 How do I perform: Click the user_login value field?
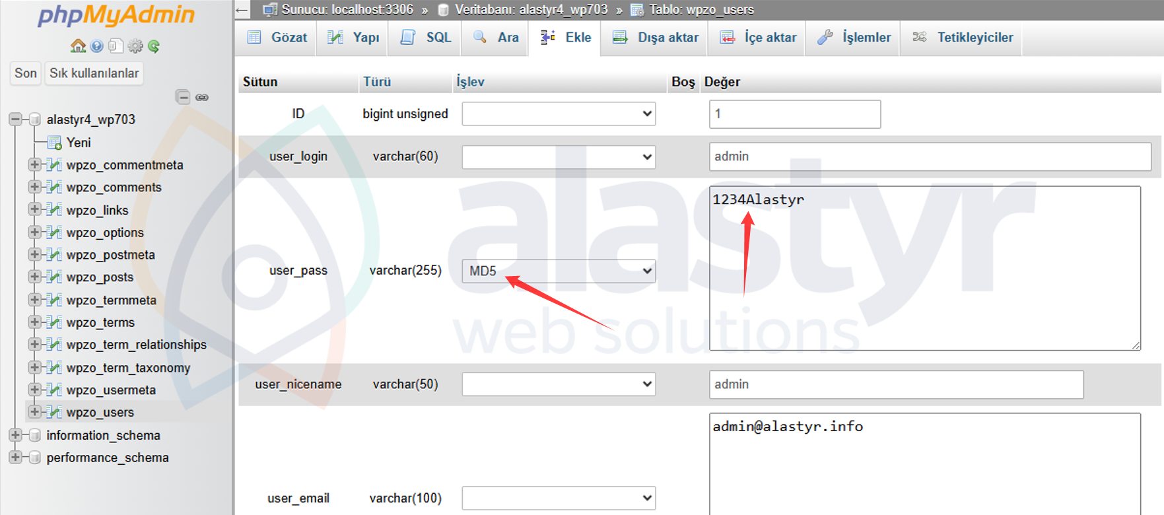click(930, 156)
